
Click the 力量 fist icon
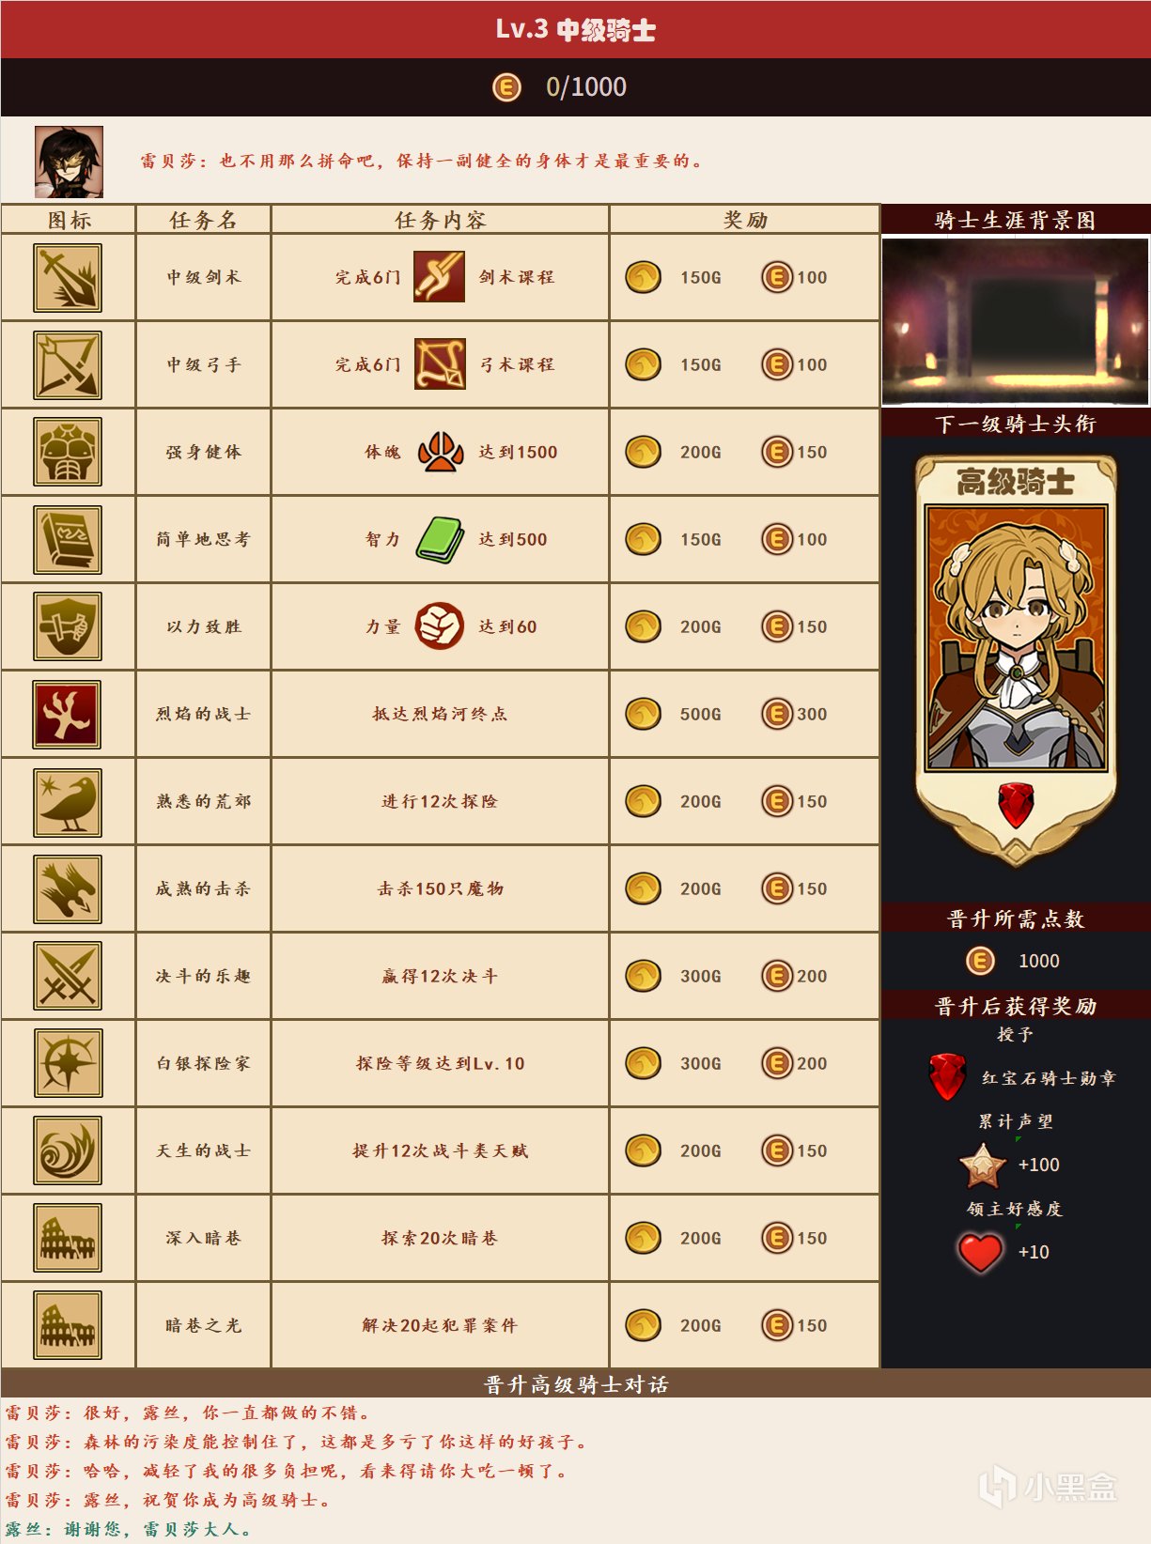coord(440,626)
